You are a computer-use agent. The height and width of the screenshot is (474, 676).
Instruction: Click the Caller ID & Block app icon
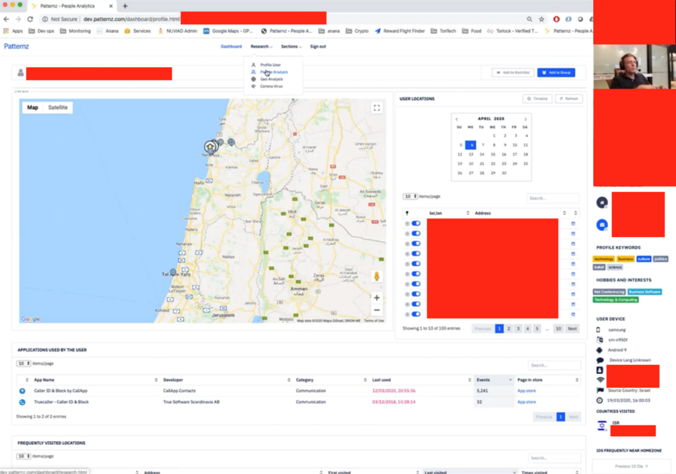click(x=22, y=391)
